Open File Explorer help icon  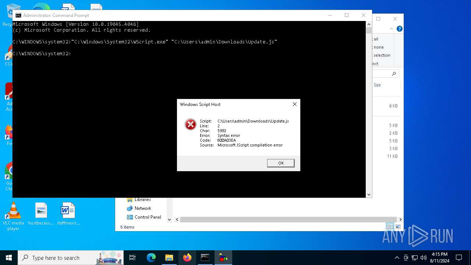pos(400,29)
